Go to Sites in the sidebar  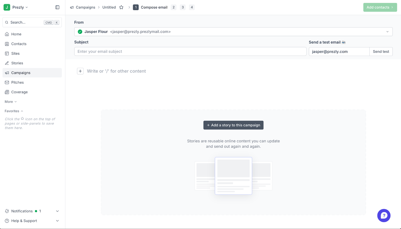tap(15, 54)
